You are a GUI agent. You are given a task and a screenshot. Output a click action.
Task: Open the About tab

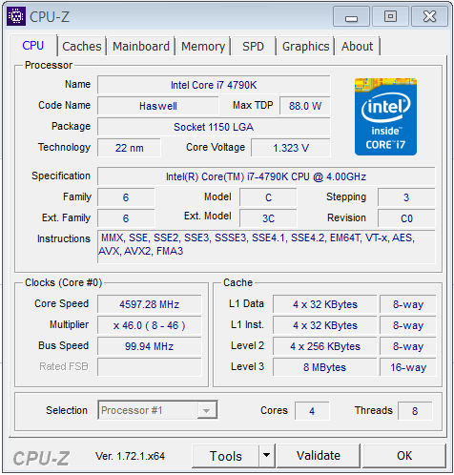(x=358, y=47)
